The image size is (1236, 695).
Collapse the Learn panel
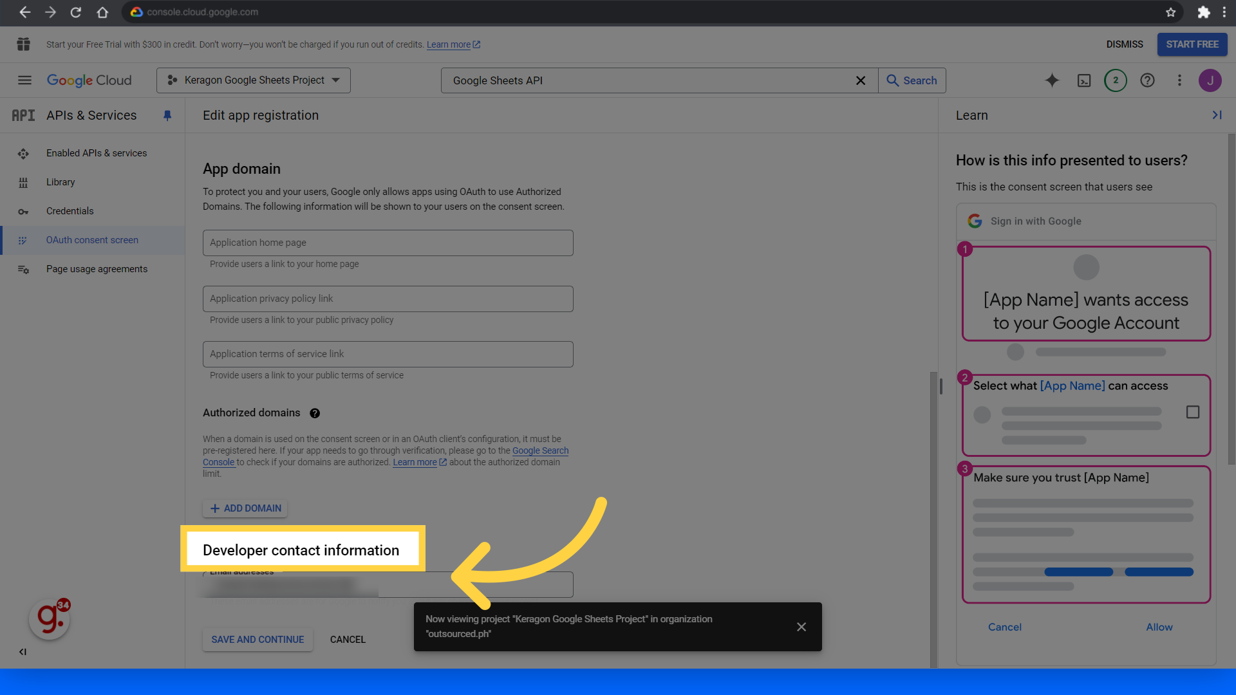tap(1217, 115)
